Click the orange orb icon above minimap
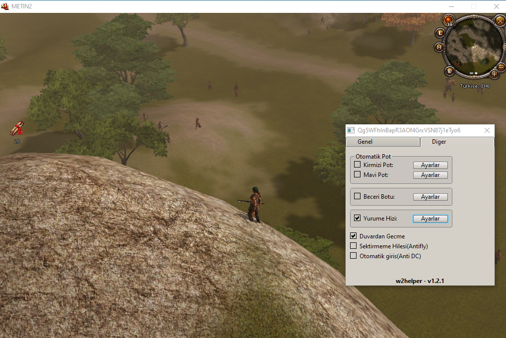This screenshot has height=338, width=506. (x=448, y=20)
